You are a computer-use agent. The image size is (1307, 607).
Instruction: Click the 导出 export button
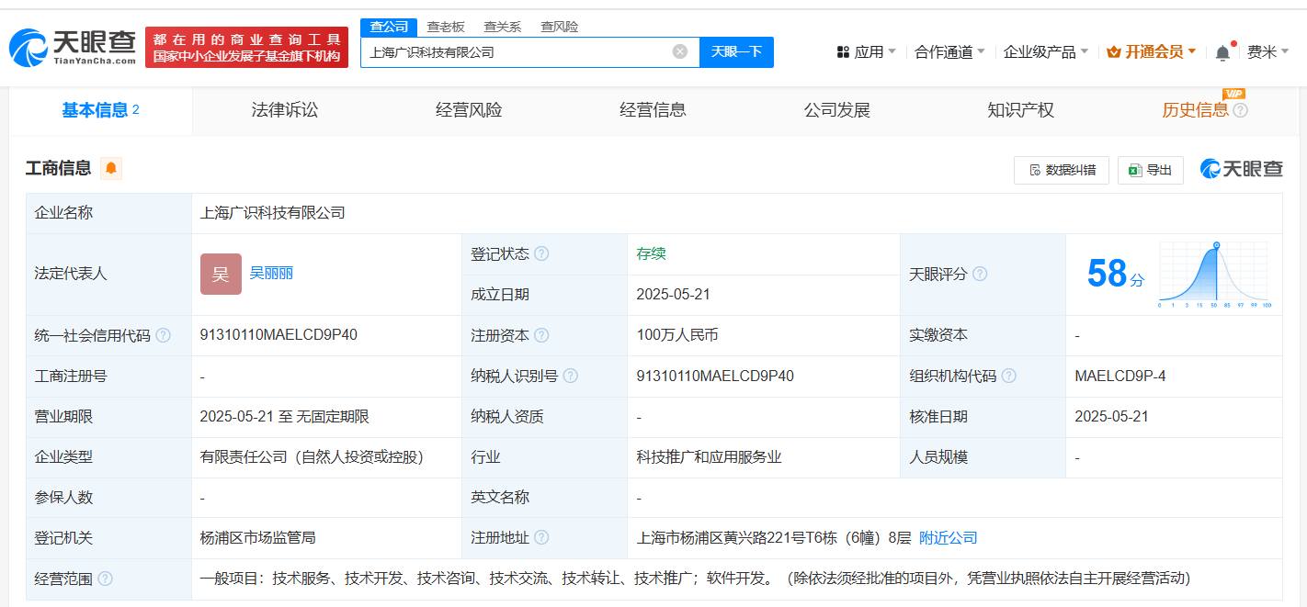coord(1150,170)
